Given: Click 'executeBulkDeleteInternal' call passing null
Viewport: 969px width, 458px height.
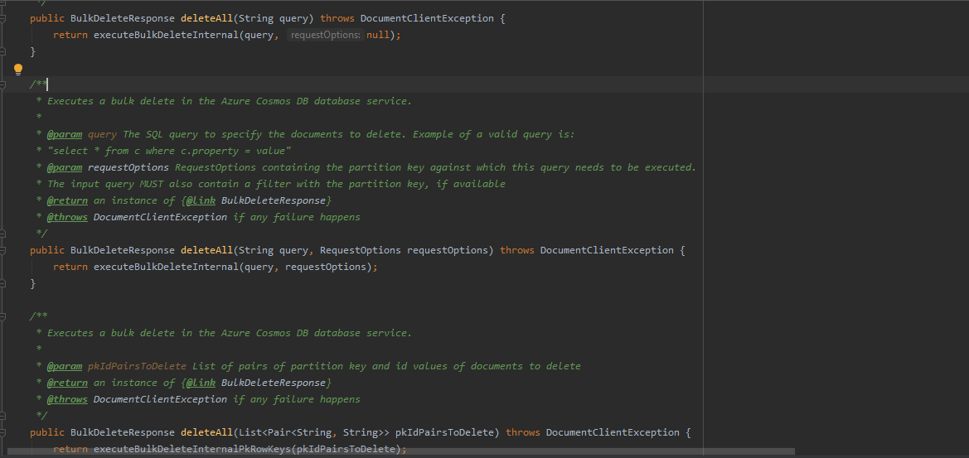Looking at the screenshot, I should (x=167, y=35).
